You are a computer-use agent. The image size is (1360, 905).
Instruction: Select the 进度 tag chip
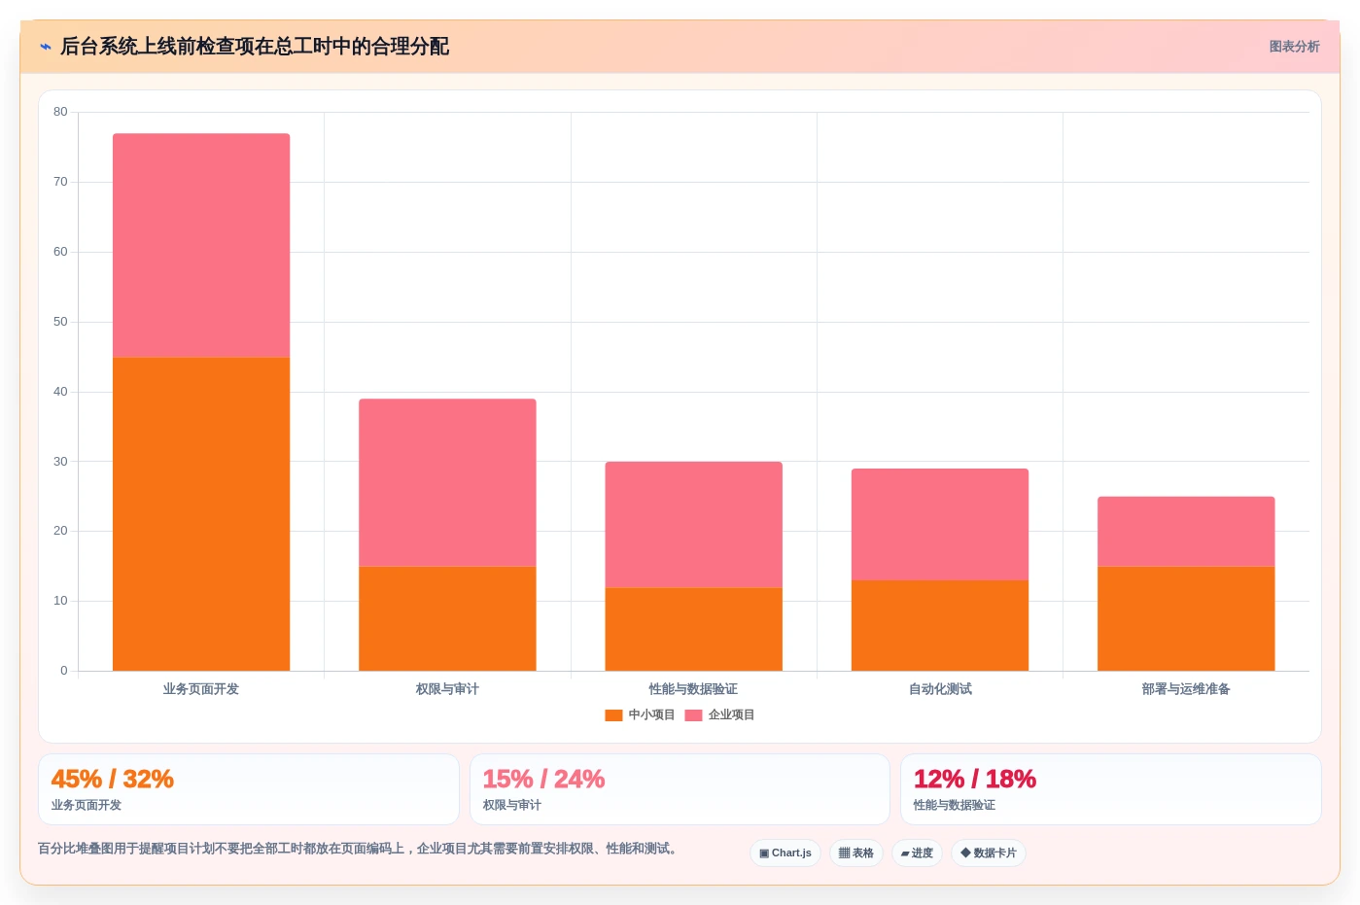pos(917,853)
